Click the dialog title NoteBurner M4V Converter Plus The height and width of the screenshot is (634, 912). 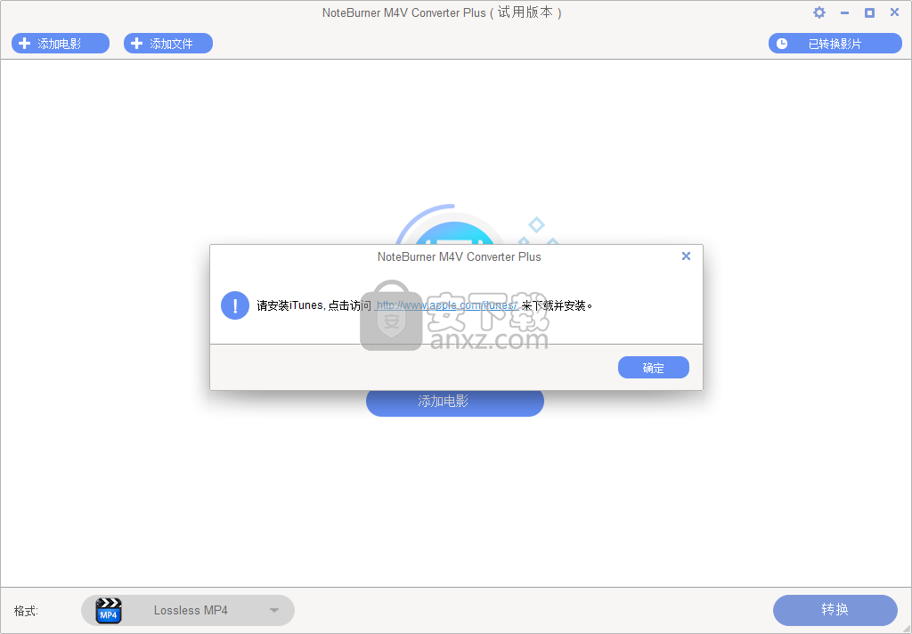point(459,256)
